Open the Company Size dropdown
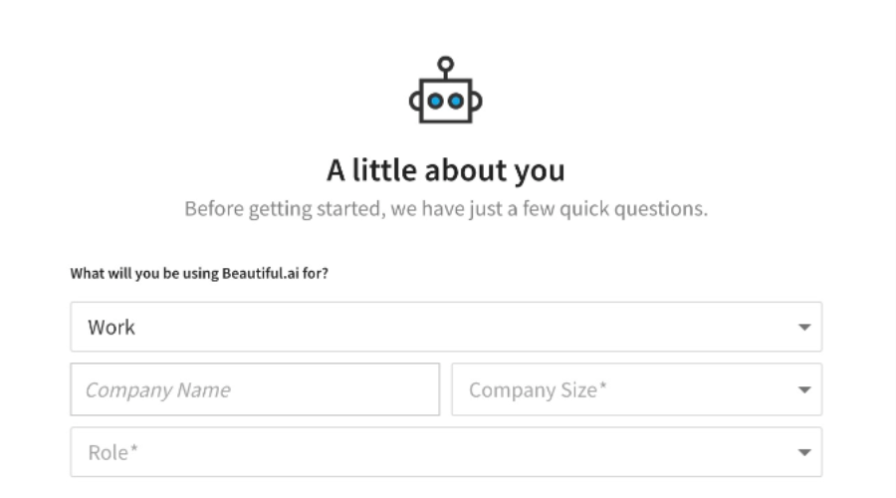 coord(636,389)
